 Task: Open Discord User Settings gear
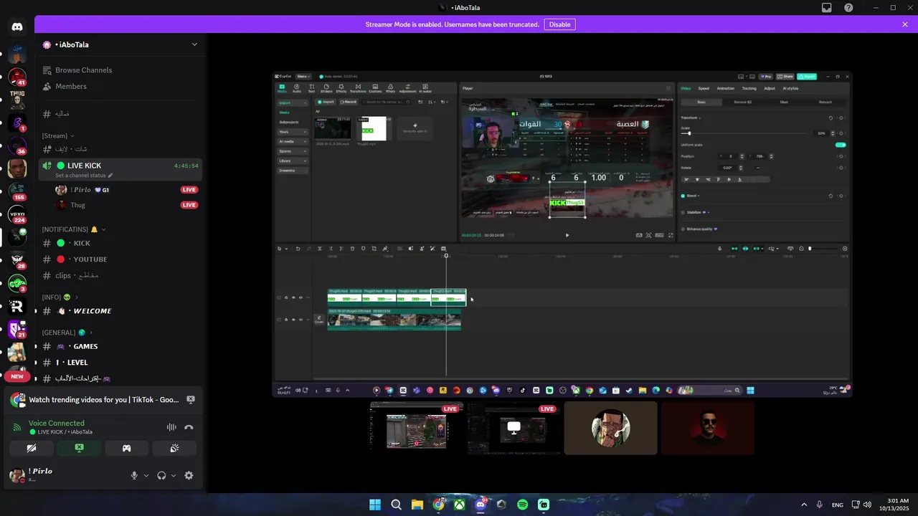click(x=189, y=475)
